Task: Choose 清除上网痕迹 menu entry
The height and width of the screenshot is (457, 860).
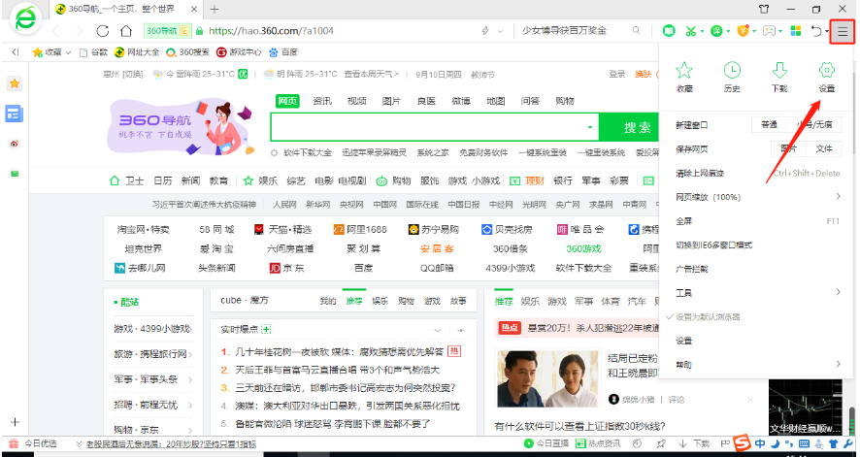Action: pyautogui.click(x=700, y=173)
